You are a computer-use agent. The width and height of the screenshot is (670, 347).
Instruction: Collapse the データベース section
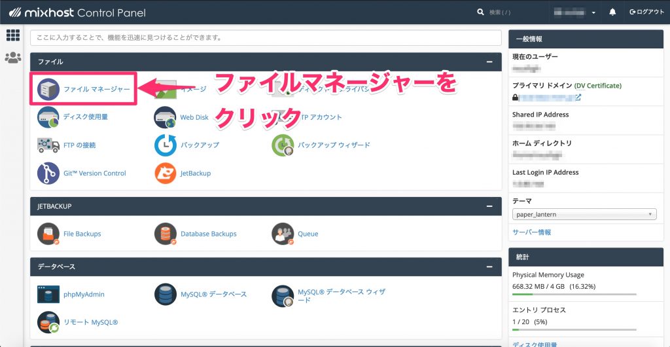pos(489,266)
